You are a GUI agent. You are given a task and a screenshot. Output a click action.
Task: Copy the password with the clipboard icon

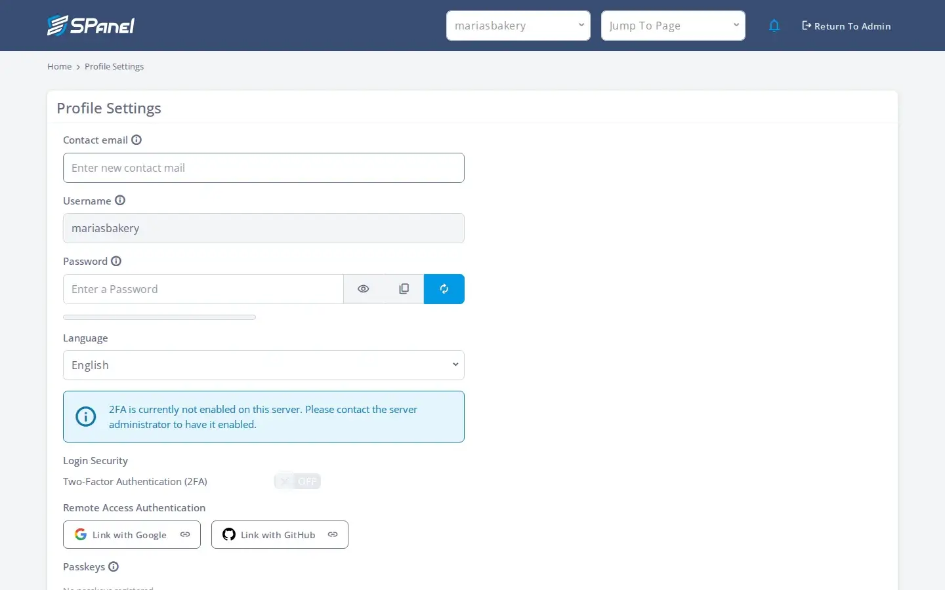[404, 289]
